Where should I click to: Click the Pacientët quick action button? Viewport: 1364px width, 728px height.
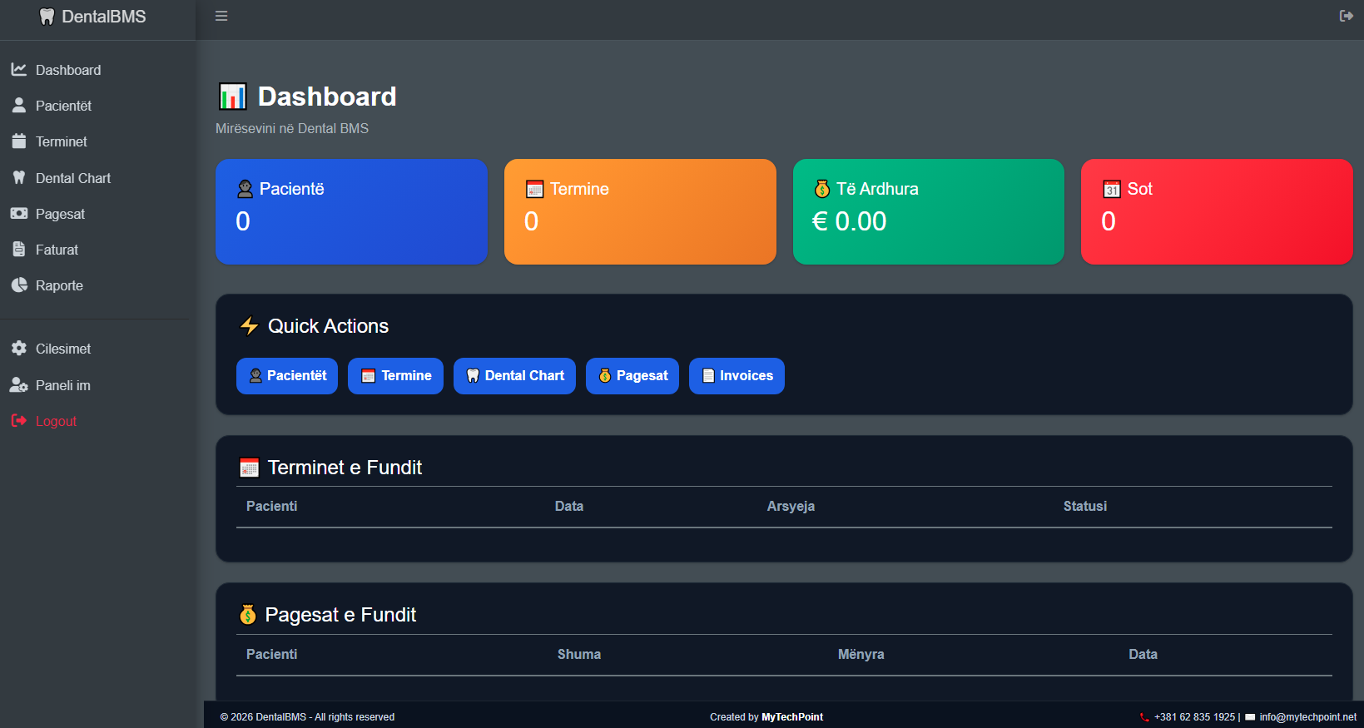287,376
